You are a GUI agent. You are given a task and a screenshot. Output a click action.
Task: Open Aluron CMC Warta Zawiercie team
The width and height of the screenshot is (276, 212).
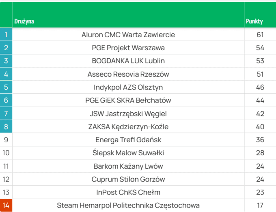pos(128,35)
